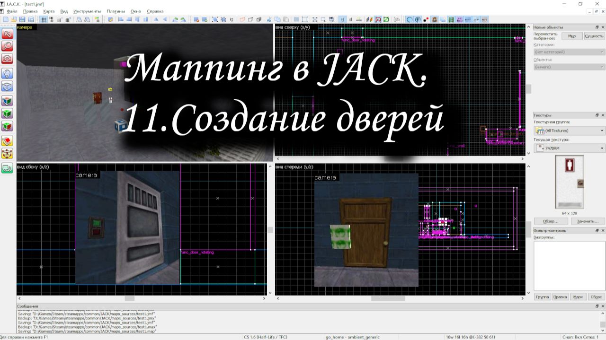The width and height of the screenshot is (606, 340).
Task: Click the copy toolbar icon
Action: point(277,19)
